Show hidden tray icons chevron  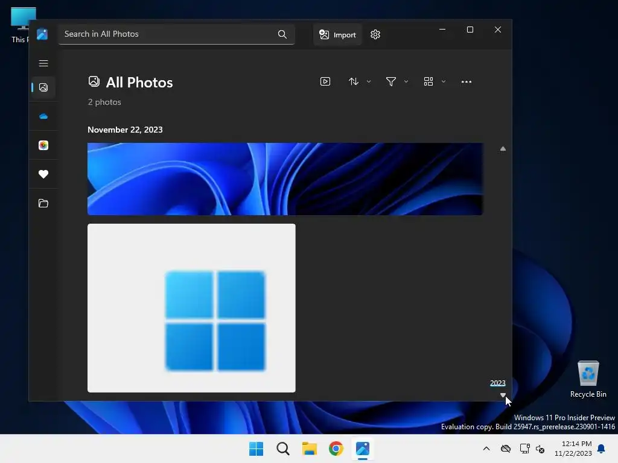(486, 449)
